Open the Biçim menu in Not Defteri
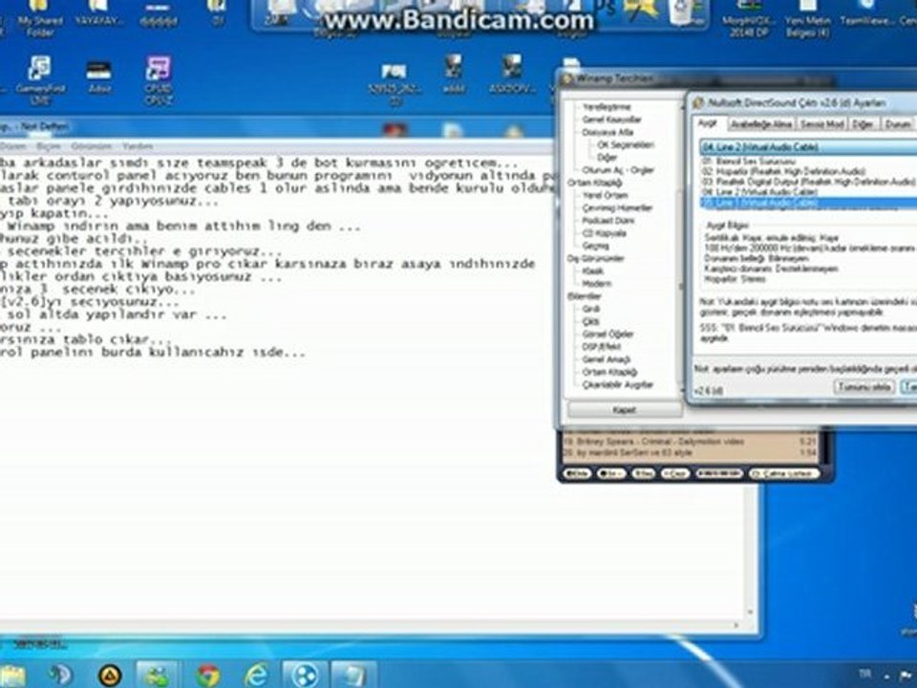Screen dimensions: 917x688 [x=49, y=146]
